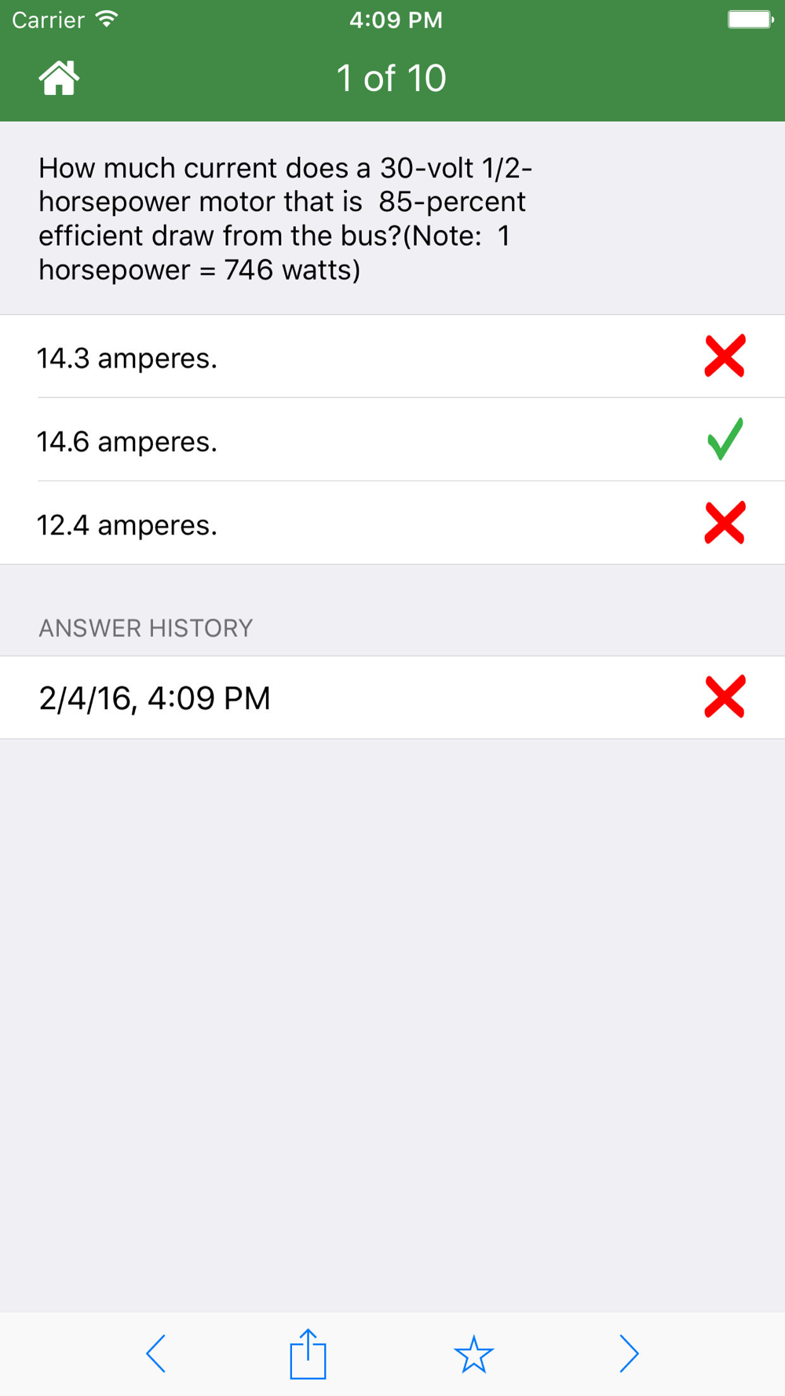The height and width of the screenshot is (1396, 785).
Task: Select answer 14.3 amperes
Action: pos(127,358)
